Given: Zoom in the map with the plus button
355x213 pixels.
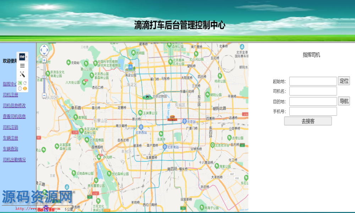Looking at the screenshot, I should pos(44,60).
